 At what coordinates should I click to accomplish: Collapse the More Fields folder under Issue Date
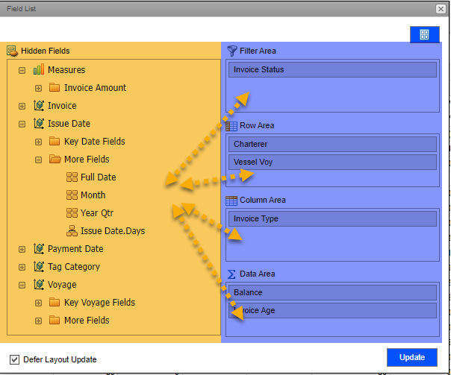[38, 160]
